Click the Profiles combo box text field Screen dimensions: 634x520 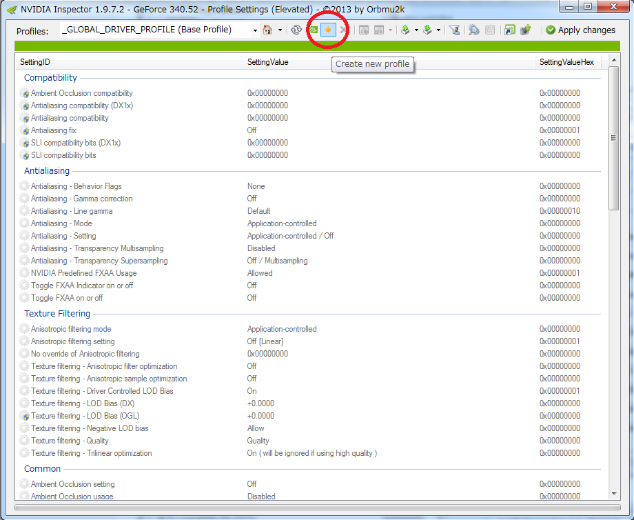pos(155,30)
